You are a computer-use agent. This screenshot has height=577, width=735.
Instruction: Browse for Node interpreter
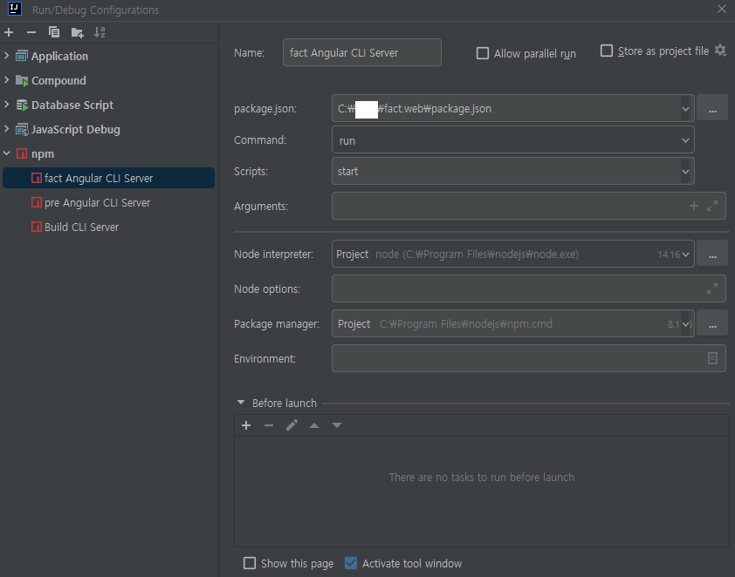tap(712, 255)
